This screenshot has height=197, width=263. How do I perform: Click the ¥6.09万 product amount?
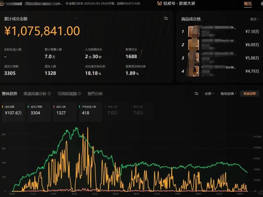(252, 45)
